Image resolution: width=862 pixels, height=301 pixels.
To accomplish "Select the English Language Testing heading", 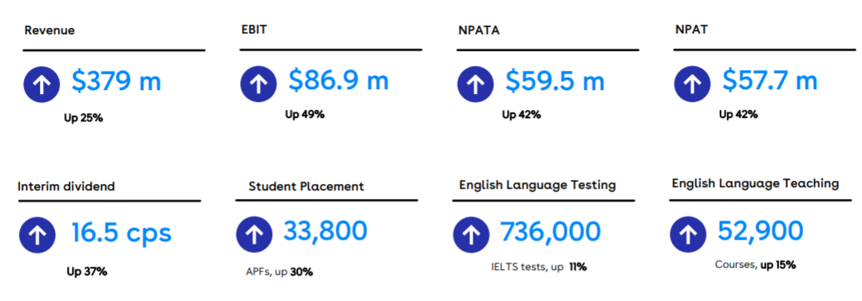I will pyautogui.click(x=537, y=186).
